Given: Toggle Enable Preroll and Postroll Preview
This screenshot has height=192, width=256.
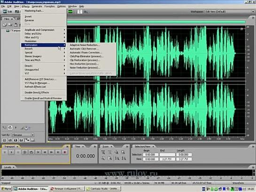Looking at the screenshot, I should click(43, 99).
